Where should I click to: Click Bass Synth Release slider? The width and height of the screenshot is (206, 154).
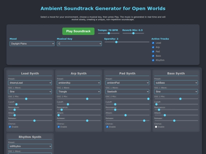click(x=176, y=121)
